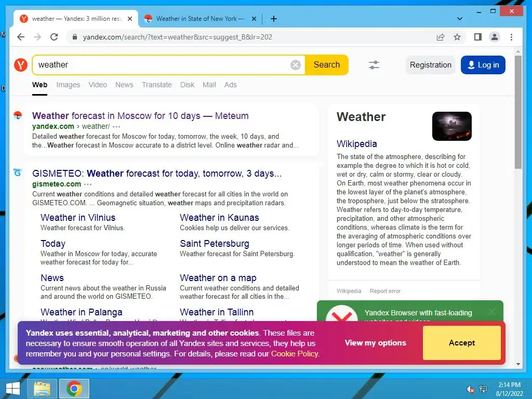The width and height of the screenshot is (532, 399).
Task: Switch to News search tab
Action: [x=124, y=85]
